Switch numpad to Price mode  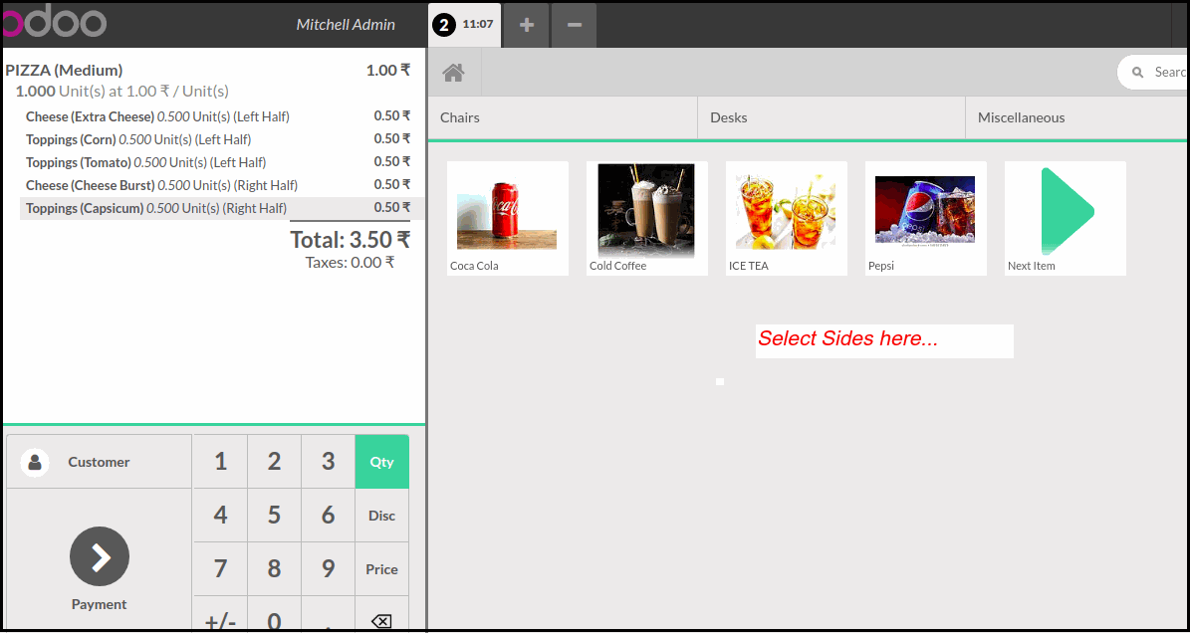[x=381, y=569]
